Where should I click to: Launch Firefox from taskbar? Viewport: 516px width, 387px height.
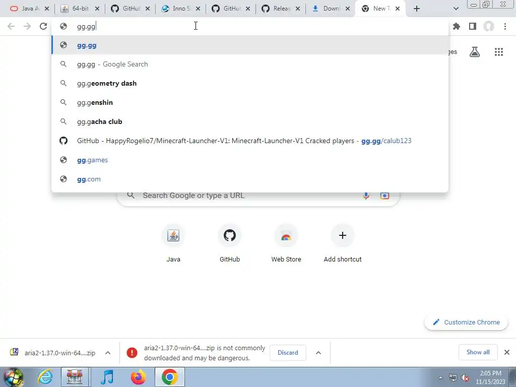(138, 377)
